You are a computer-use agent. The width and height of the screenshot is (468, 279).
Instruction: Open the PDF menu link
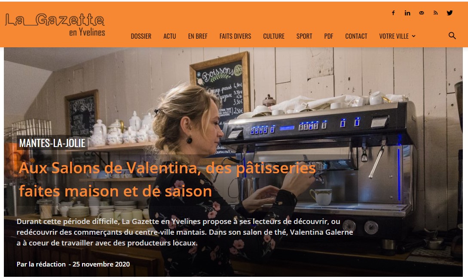329,36
